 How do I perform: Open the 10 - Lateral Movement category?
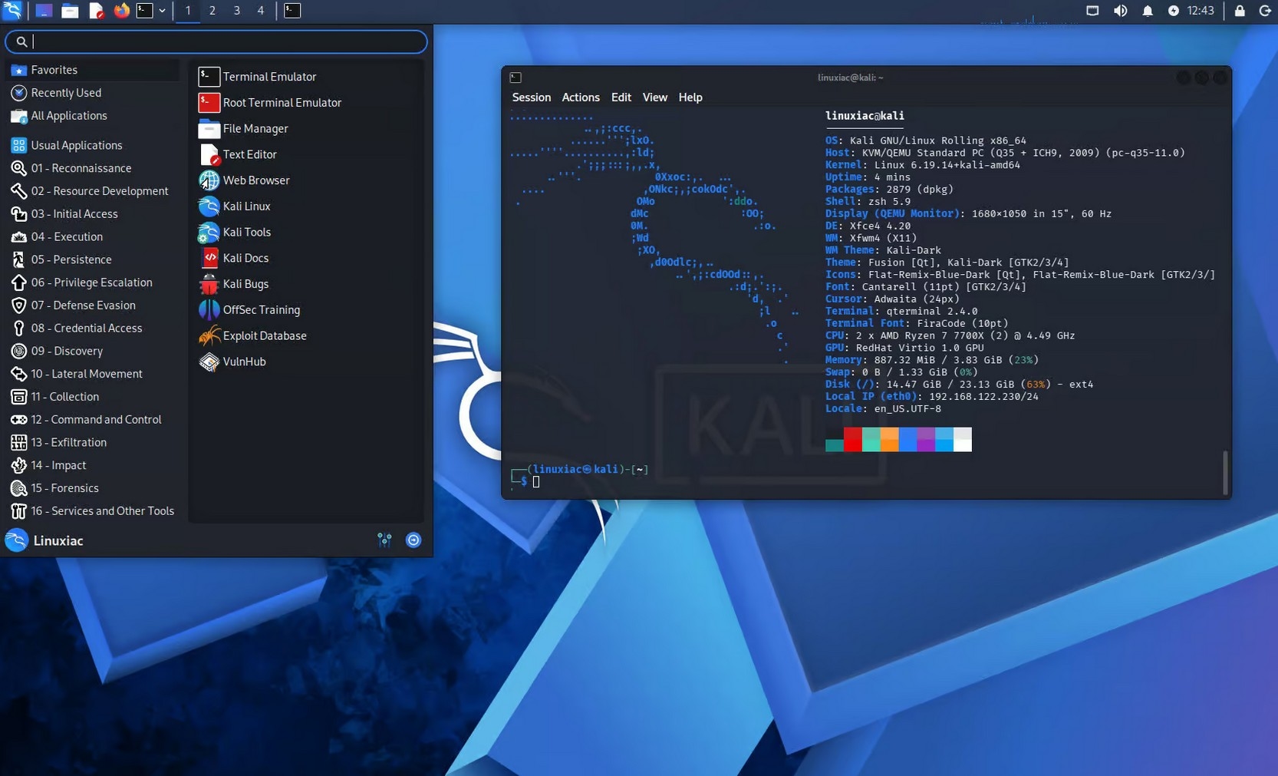tap(93, 374)
